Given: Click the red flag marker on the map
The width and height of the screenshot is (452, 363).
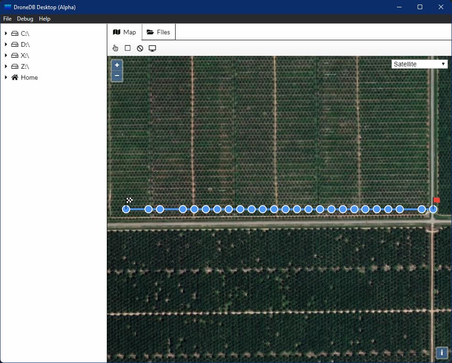Looking at the screenshot, I should (x=436, y=200).
